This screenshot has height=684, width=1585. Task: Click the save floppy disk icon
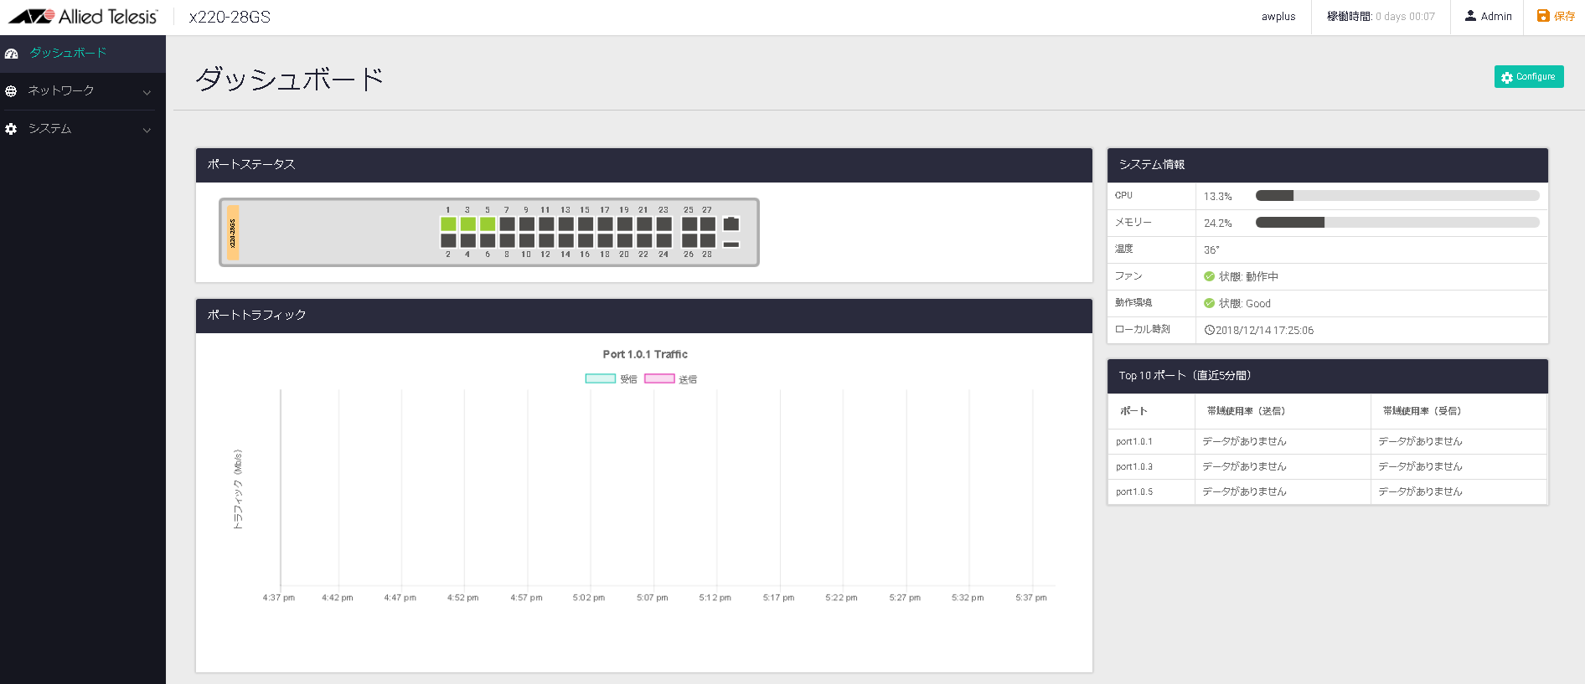click(1543, 16)
